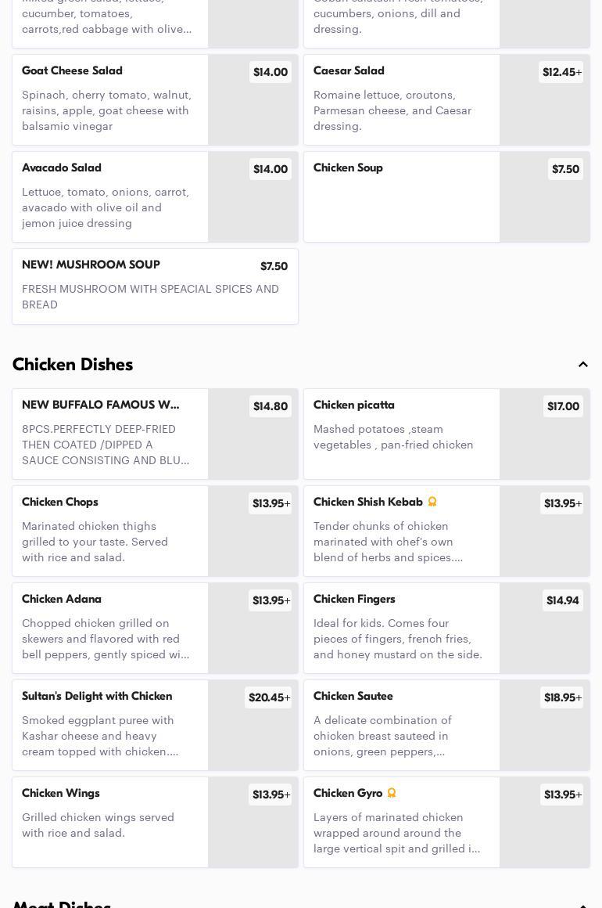Open the Chicken Chops item
This screenshot has width=602, height=908.
click(x=109, y=531)
